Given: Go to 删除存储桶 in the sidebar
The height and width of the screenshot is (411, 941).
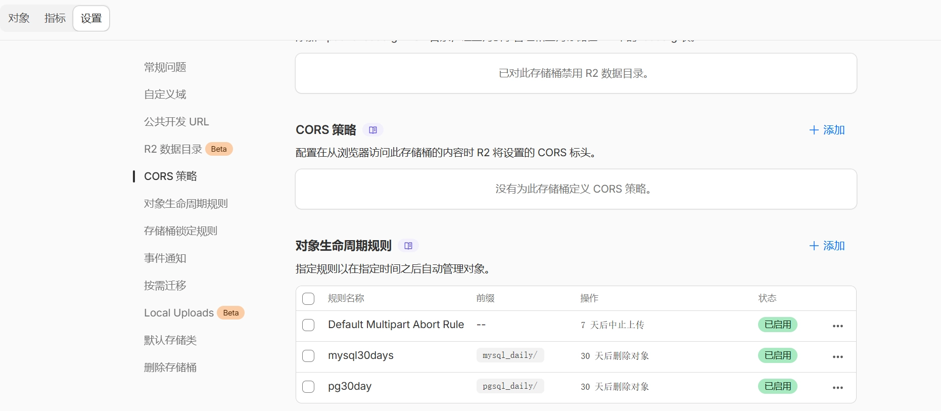Looking at the screenshot, I should coord(170,368).
